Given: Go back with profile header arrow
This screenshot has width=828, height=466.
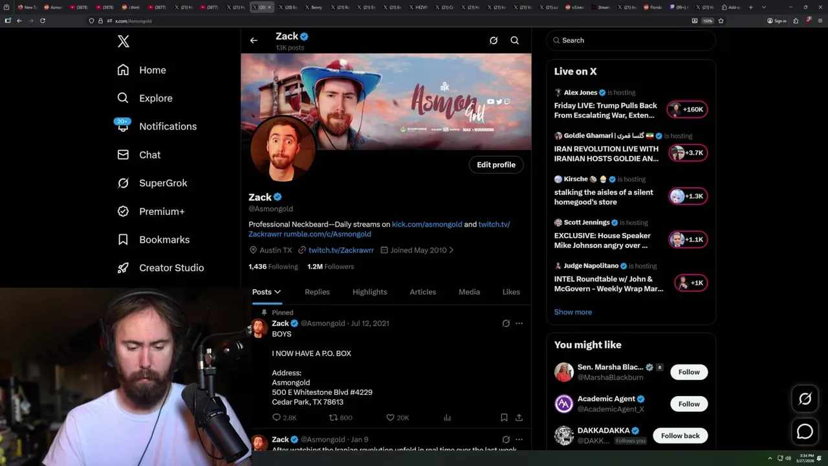Looking at the screenshot, I should click(x=254, y=40).
